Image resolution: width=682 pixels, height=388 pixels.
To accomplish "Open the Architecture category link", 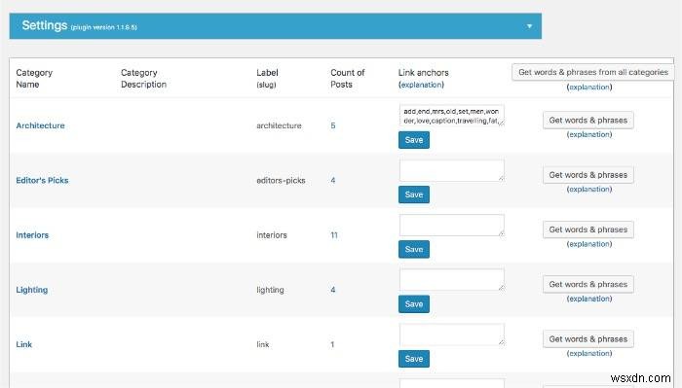I will click(41, 125).
